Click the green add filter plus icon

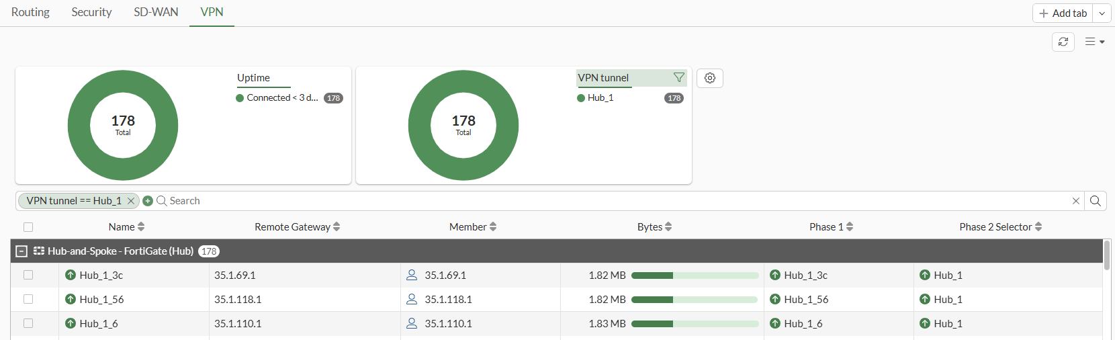[x=148, y=201]
